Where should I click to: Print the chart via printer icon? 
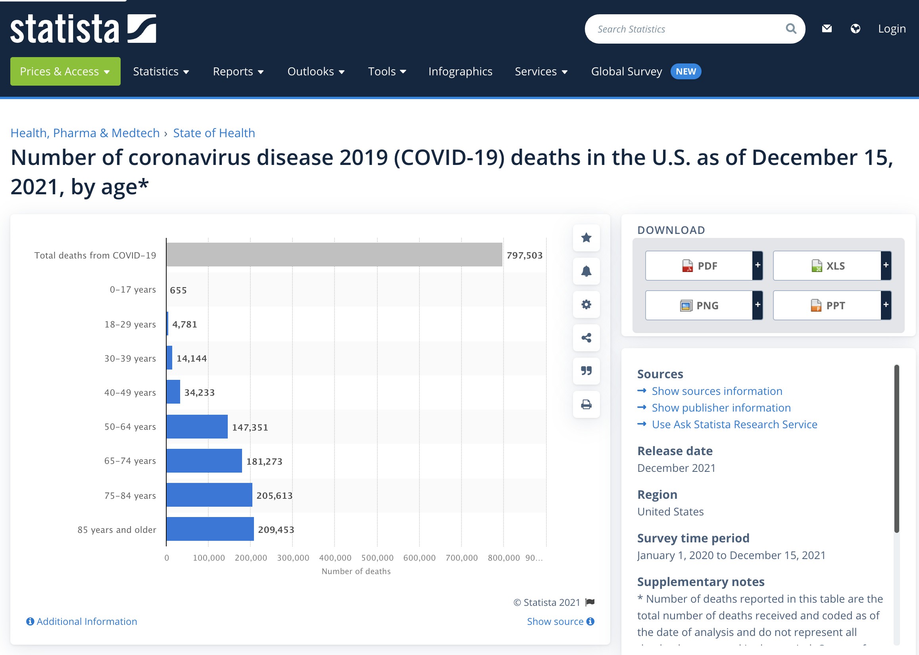[x=586, y=404]
